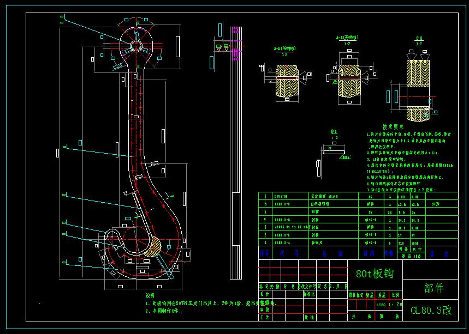Select the '比例' label in title block

[x=395, y=295]
